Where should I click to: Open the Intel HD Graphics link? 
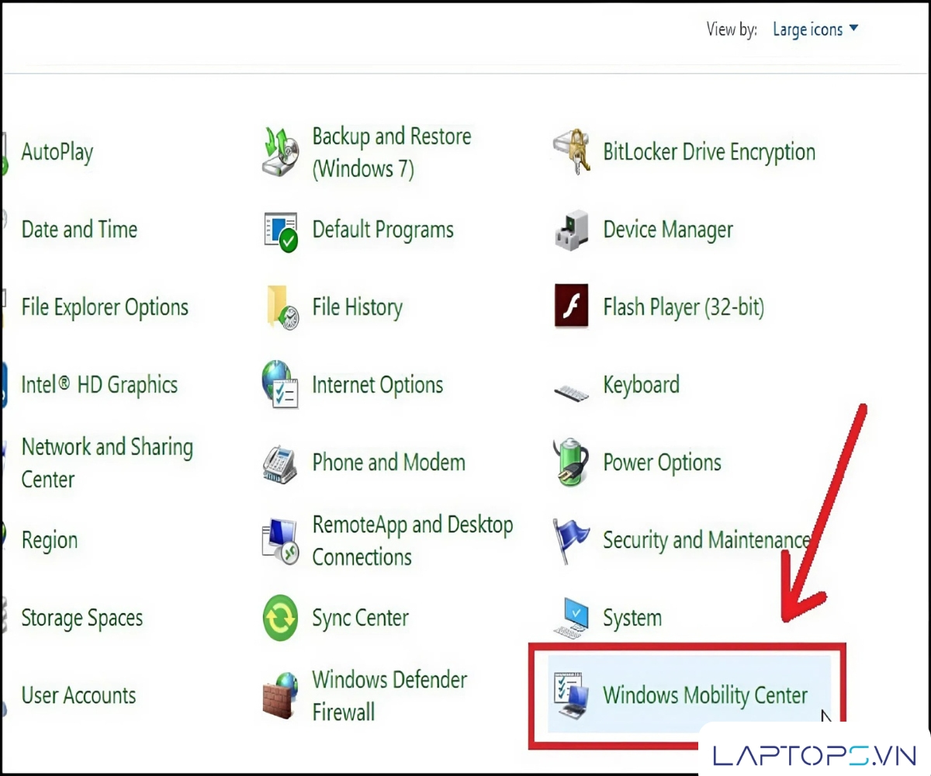click(x=99, y=385)
